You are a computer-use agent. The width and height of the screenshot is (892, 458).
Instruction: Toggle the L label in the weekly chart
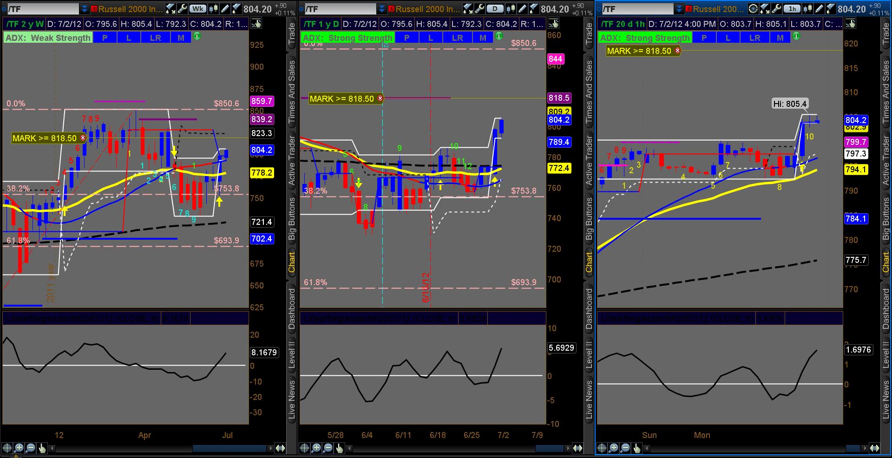click(129, 38)
